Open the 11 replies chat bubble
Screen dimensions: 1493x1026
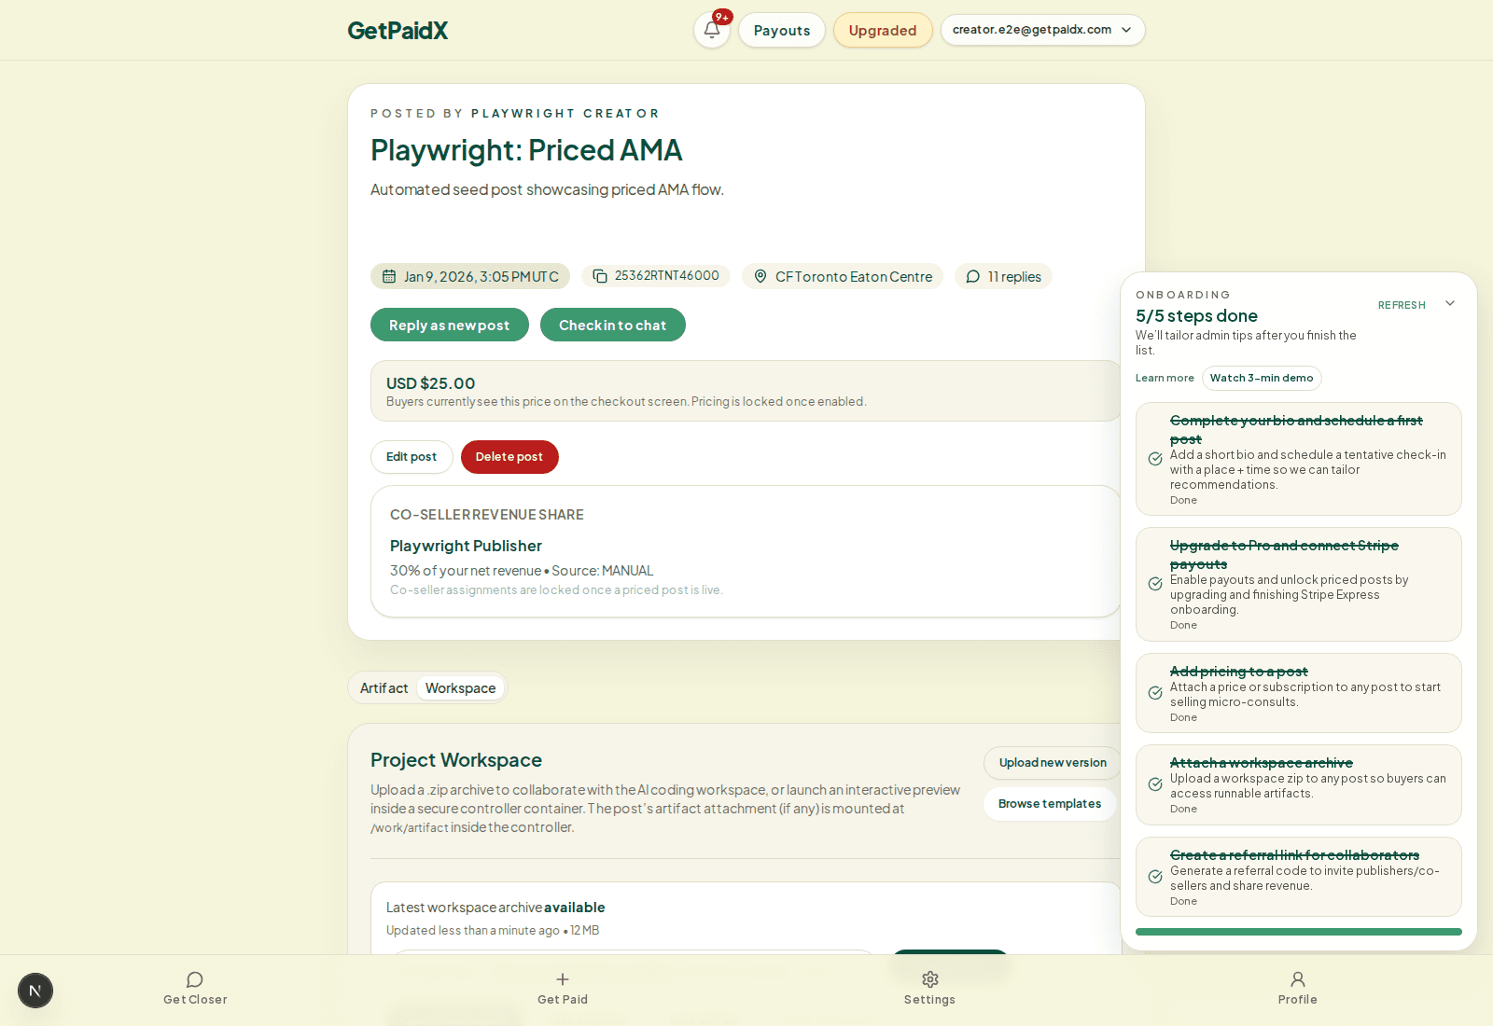[x=972, y=276]
